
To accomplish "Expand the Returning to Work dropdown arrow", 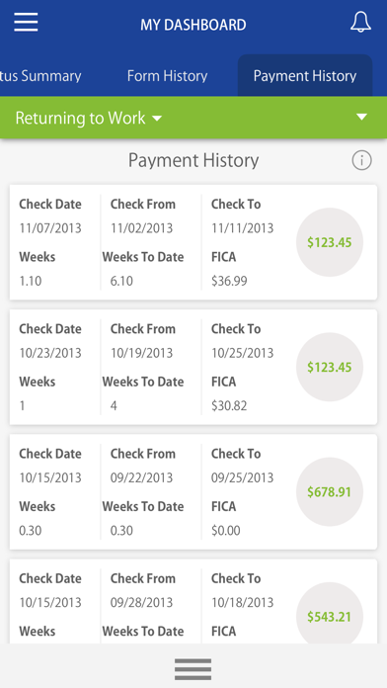I will 157,118.
